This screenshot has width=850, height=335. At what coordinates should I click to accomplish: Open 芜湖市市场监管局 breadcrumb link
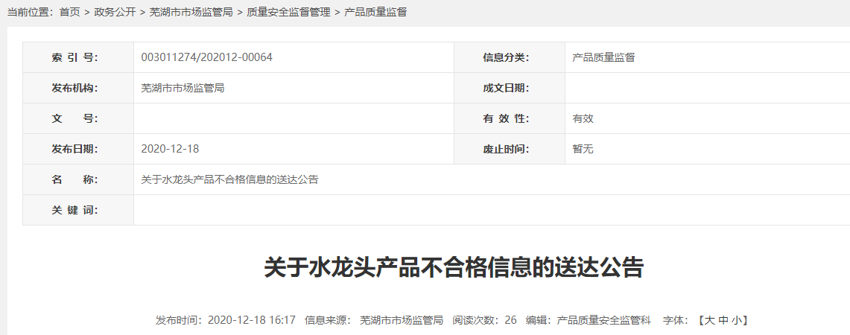pos(191,12)
